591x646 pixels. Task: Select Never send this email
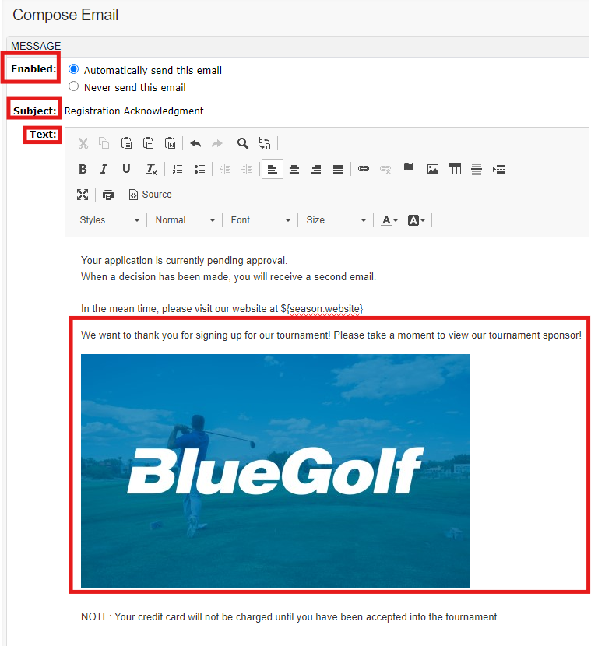pyautogui.click(x=74, y=86)
